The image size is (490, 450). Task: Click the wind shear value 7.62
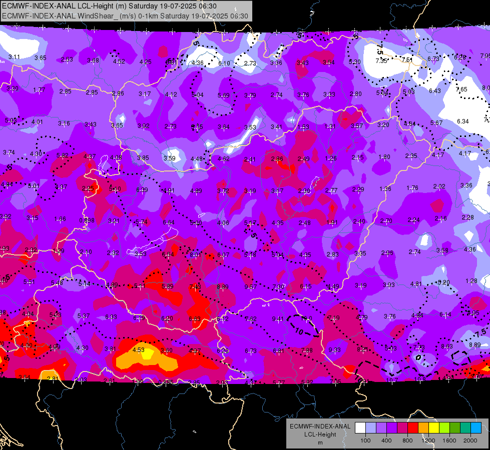click(x=251, y=319)
